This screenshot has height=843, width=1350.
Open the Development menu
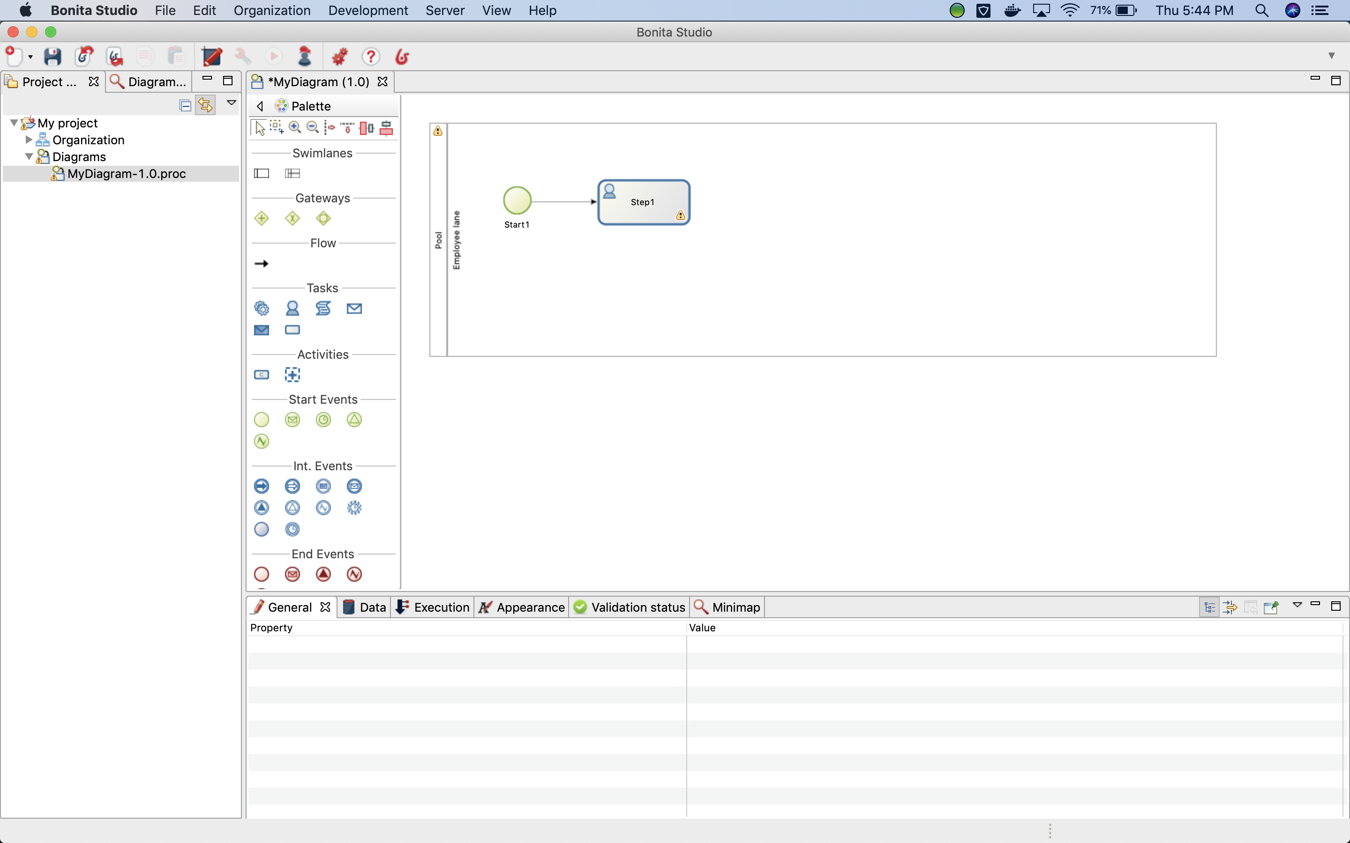368,11
